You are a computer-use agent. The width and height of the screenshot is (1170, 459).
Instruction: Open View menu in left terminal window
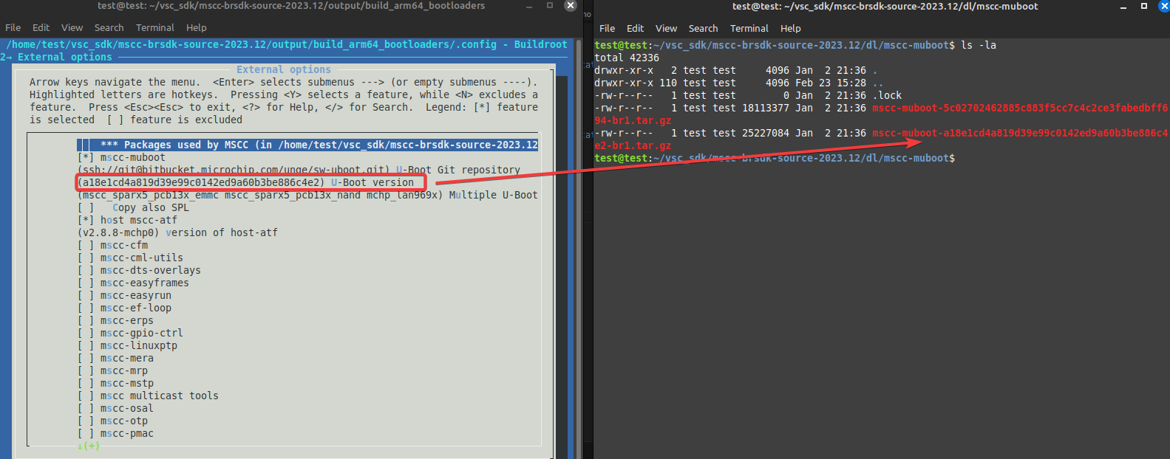coord(72,27)
